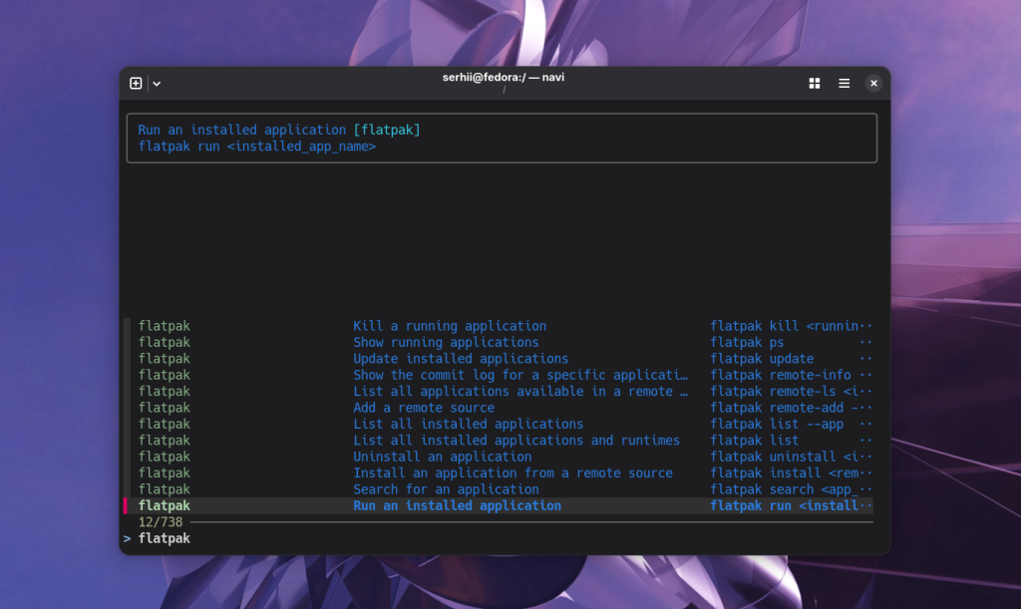This screenshot has width=1021, height=609.
Task: Expand the new tab dropdown arrow
Action: point(157,84)
